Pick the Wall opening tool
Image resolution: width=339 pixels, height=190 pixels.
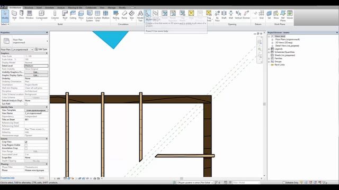click(231, 15)
